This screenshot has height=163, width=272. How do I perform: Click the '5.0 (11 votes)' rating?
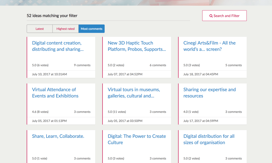click(117, 112)
